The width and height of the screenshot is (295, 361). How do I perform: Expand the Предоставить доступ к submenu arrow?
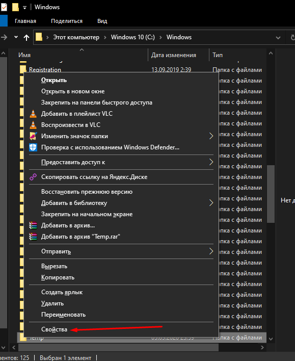(x=211, y=162)
